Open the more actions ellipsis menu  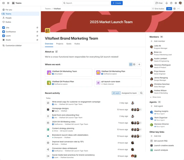click(178, 9)
